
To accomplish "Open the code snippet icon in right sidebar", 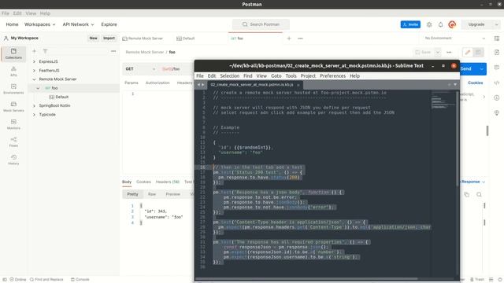I will coord(497,83).
